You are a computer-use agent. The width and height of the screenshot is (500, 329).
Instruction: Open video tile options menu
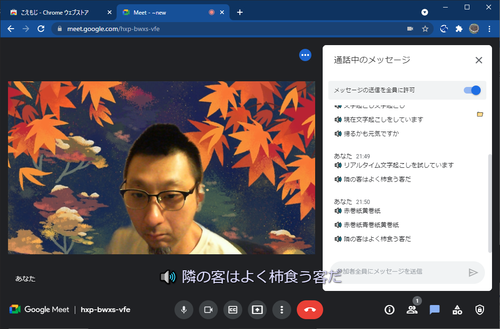305,55
